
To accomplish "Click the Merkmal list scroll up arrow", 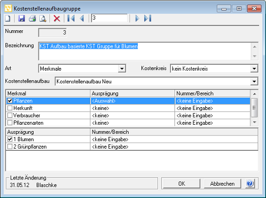I will point(255,94).
